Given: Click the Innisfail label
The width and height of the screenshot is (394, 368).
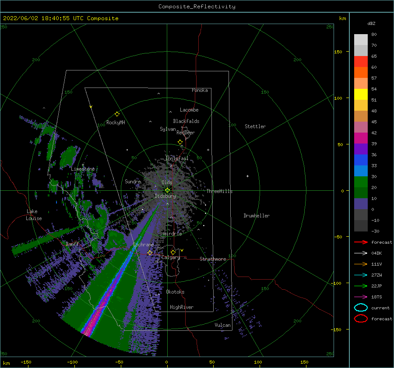Looking at the screenshot, I should tap(177, 158).
